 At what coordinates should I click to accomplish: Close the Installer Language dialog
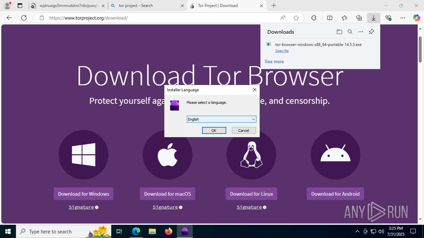pos(254,90)
